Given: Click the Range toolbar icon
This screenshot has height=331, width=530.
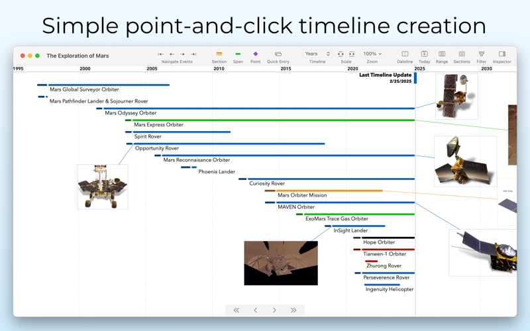Looking at the screenshot, I should [442, 54].
